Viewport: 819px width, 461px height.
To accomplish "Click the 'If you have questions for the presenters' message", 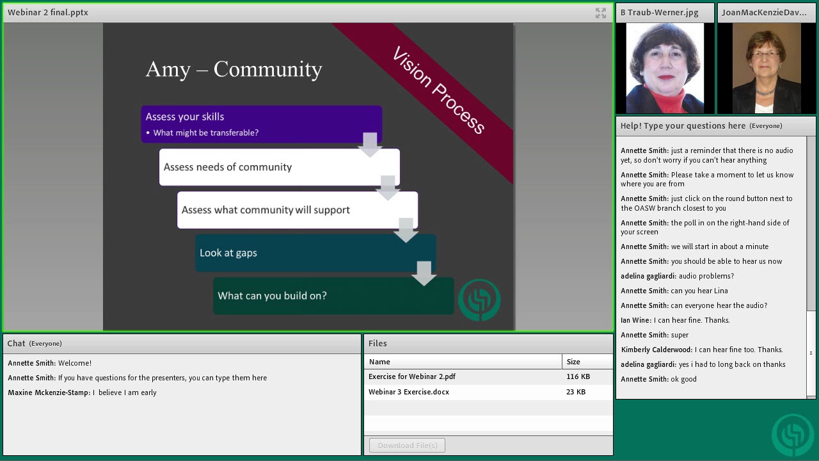I will click(138, 378).
